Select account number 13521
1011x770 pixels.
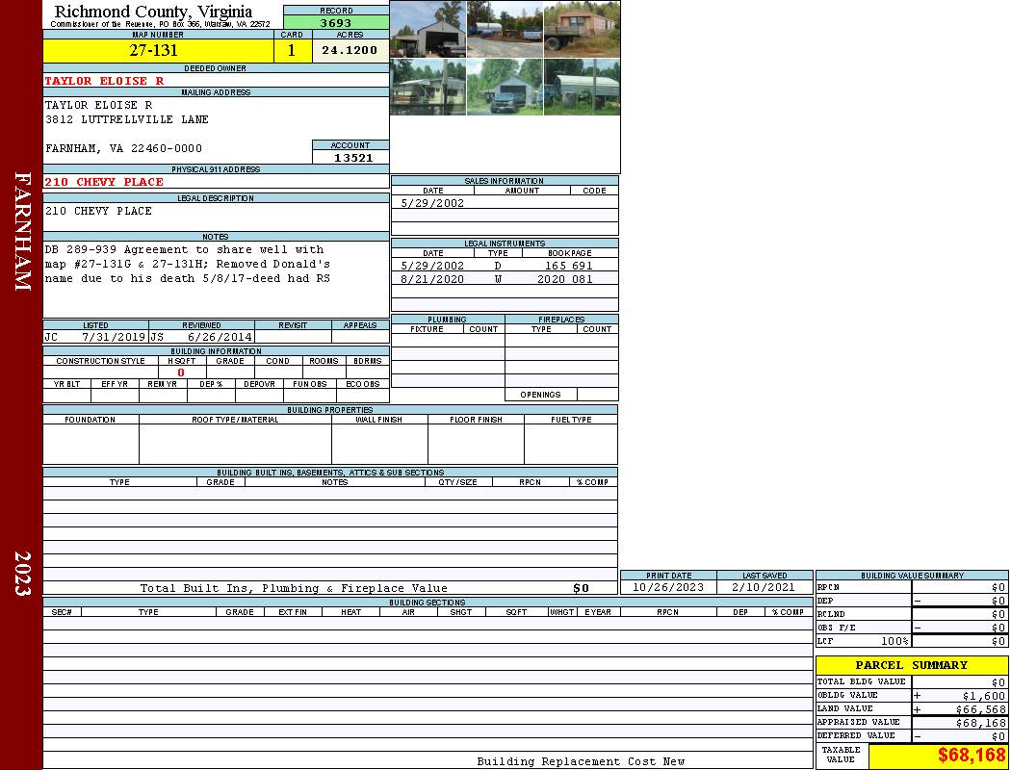(353, 157)
